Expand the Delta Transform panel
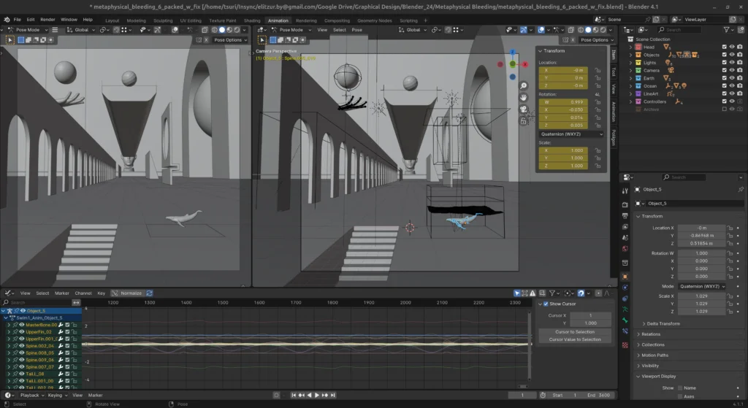Screen dimensions: 748x408 point(663,323)
